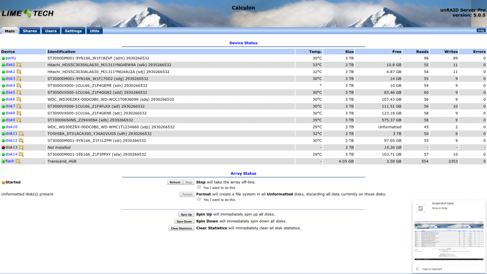Open the disk10 device link
Screen dimensions: 487x274
pos(11,127)
